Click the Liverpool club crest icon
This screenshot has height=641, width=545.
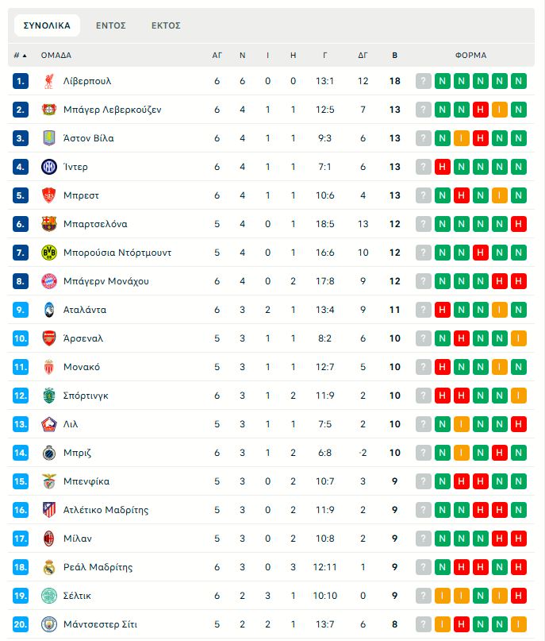pyautogui.click(x=48, y=81)
